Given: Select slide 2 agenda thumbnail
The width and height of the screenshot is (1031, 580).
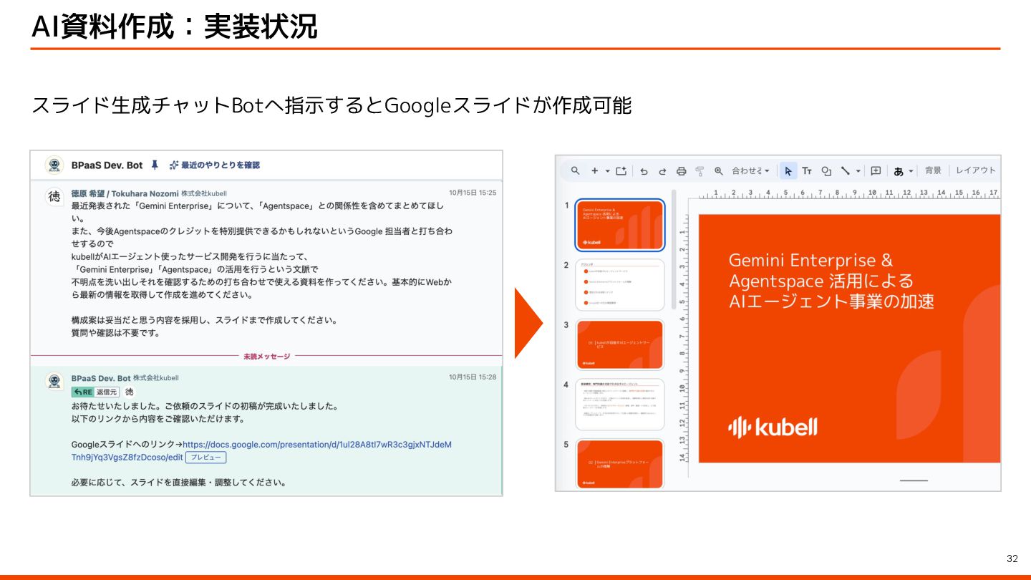Looking at the screenshot, I should pyautogui.click(x=620, y=285).
